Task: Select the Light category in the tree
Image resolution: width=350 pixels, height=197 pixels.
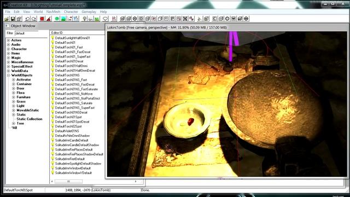Action: tap(21, 106)
